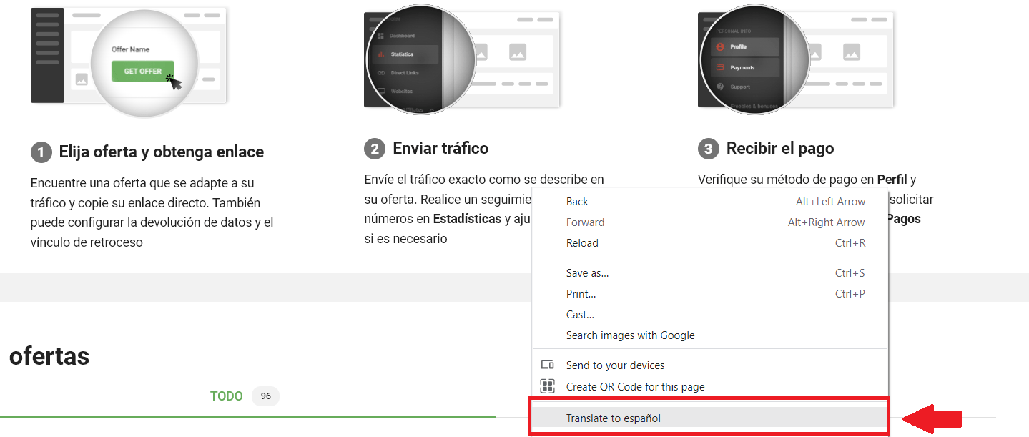Click the Websites monitor icon

click(x=383, y=91)
